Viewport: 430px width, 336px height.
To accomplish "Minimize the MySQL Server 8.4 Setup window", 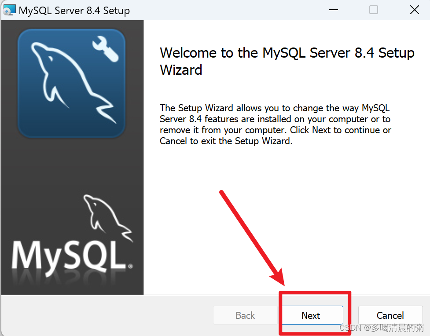I will coord(334,10).
